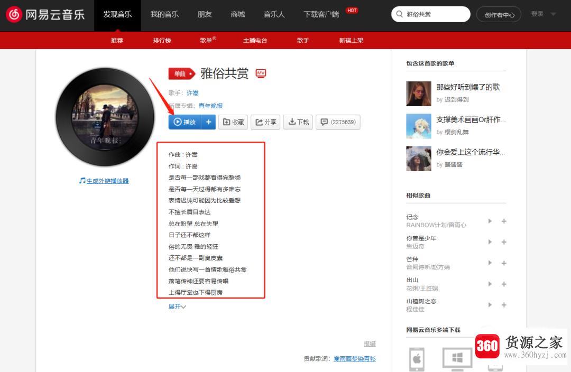The image size is (571, 372).
Task: Select the 主播电台 submenu item
Action: [x=255, y=40]
